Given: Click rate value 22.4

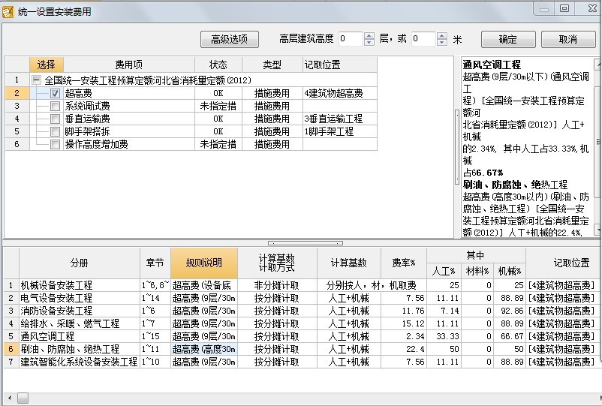Looking at the screenshot, I should pyautogui.click(x=404, y=349).
